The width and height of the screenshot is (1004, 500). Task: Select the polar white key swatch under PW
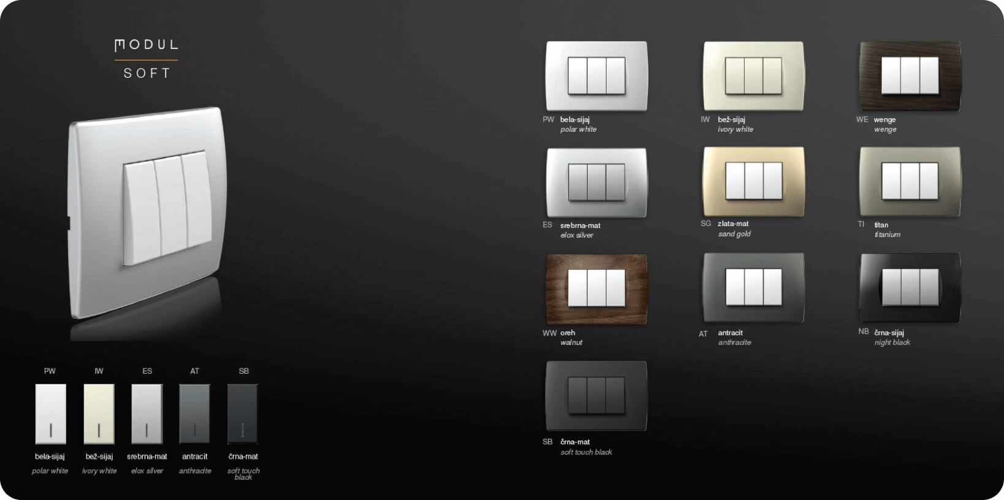(50, 414)
